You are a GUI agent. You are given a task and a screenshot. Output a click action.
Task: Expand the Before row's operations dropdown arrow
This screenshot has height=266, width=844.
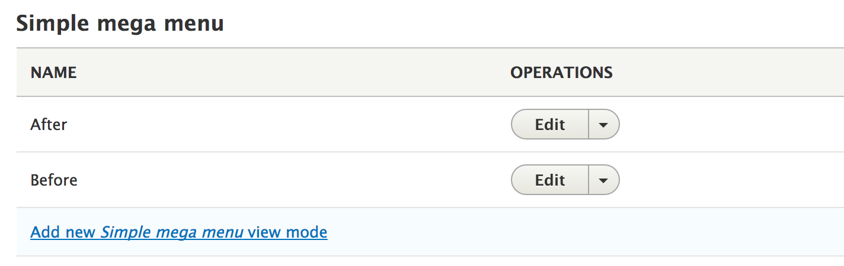click(604, 180)
